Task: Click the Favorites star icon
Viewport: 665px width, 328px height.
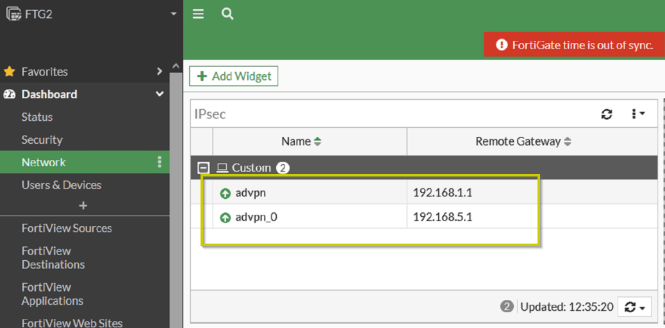Action: pyautogui.click(x=10, y=72)
